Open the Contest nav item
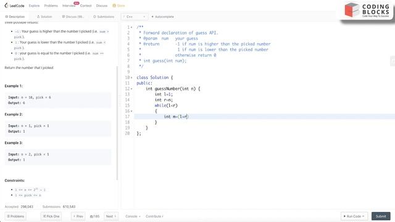The height and width of the screenshot is (222, 395). 86,6
